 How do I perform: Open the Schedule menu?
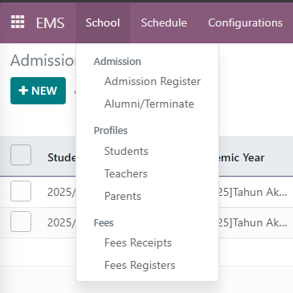(x=164, y=22)
